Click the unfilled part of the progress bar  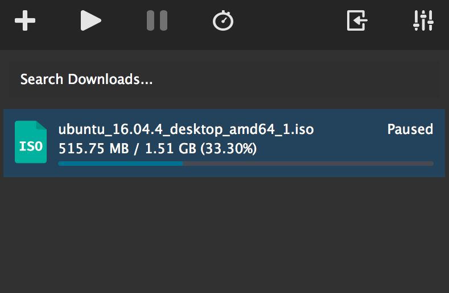[307, 164]
